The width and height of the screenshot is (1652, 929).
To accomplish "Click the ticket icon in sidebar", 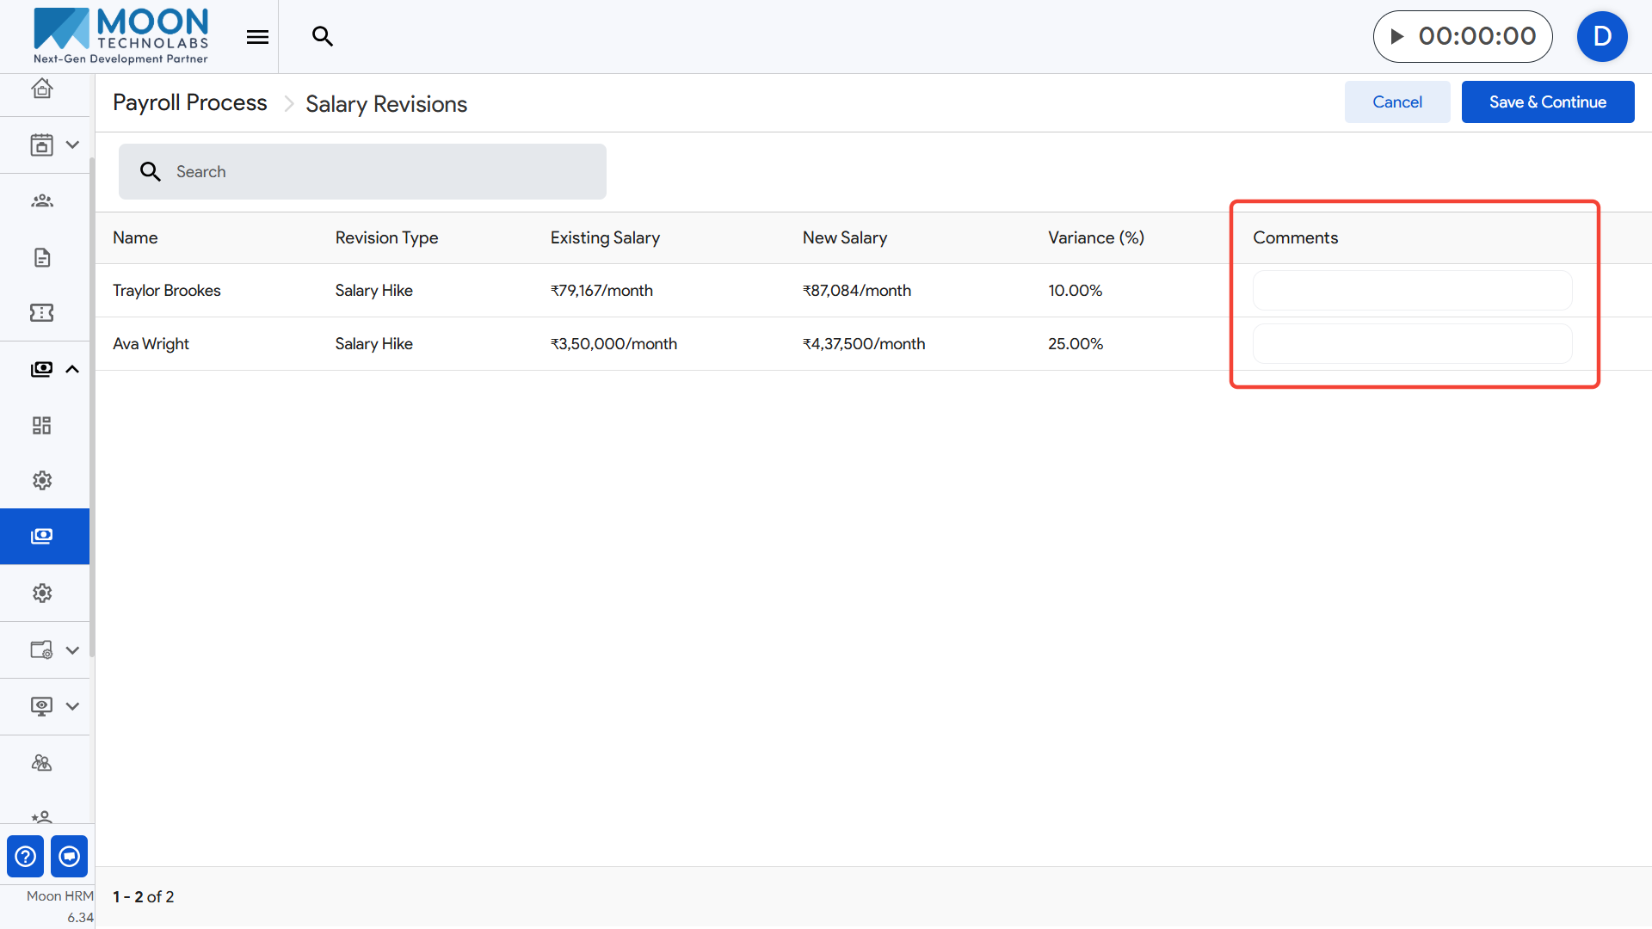I will coord(41,313).
